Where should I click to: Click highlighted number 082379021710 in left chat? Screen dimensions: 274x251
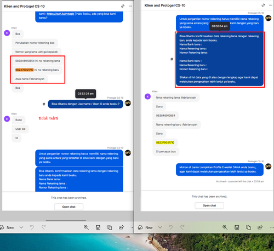[24, 70]
